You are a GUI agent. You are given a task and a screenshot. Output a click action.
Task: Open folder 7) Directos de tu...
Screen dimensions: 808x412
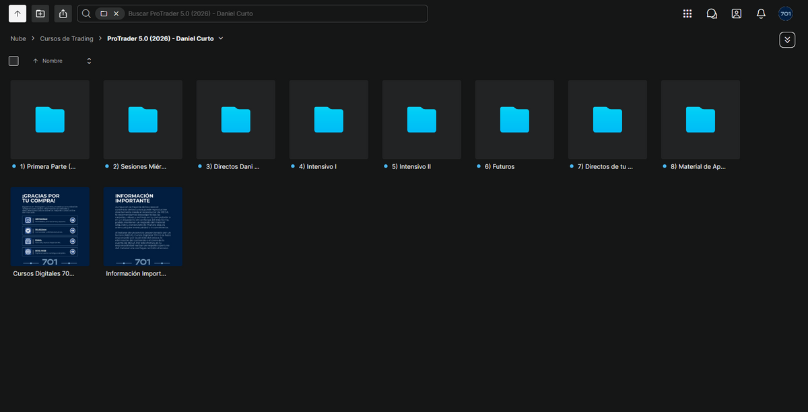(x=607, y=120)
